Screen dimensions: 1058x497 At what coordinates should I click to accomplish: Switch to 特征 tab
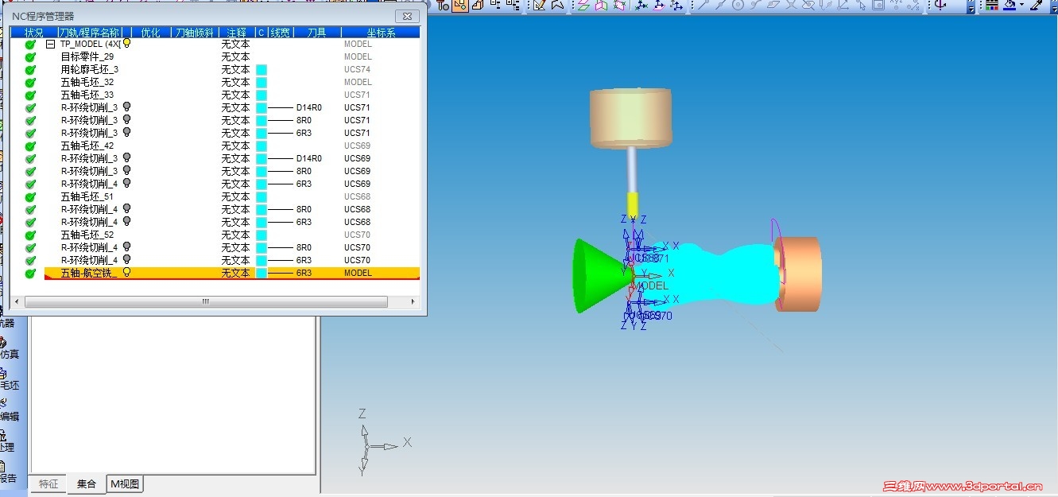[48, 483]
